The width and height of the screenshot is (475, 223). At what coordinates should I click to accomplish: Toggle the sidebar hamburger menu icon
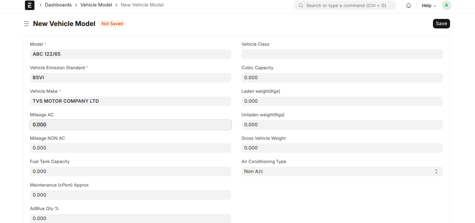click(26, 24)
